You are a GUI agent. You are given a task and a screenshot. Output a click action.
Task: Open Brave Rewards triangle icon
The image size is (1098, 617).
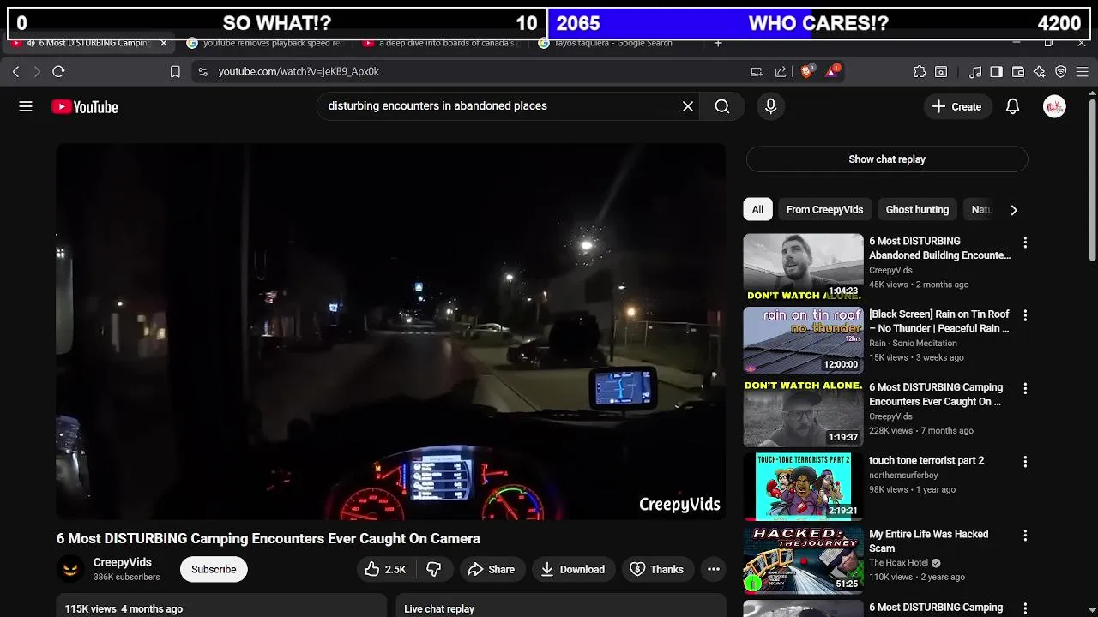[x=832, y=72]
